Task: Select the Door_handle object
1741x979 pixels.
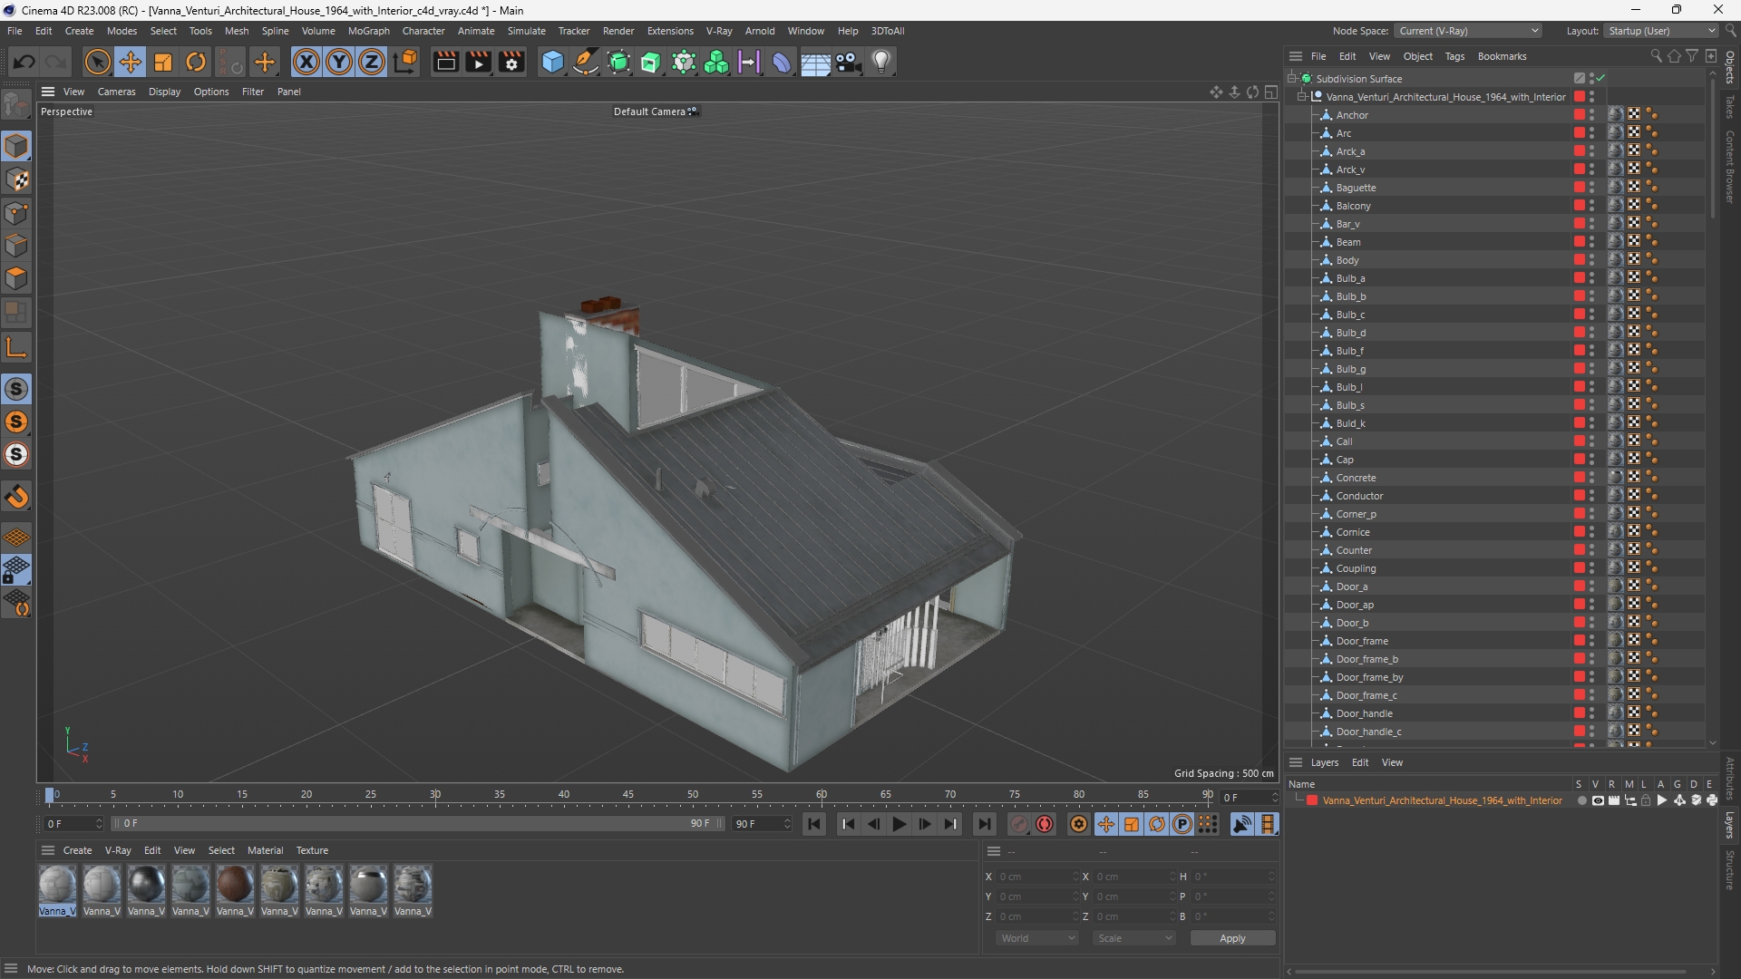Action: click(x=1364, y=713)
